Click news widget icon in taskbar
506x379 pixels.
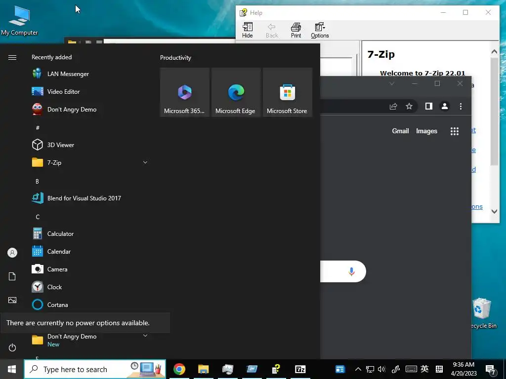(x=340, y=369)
